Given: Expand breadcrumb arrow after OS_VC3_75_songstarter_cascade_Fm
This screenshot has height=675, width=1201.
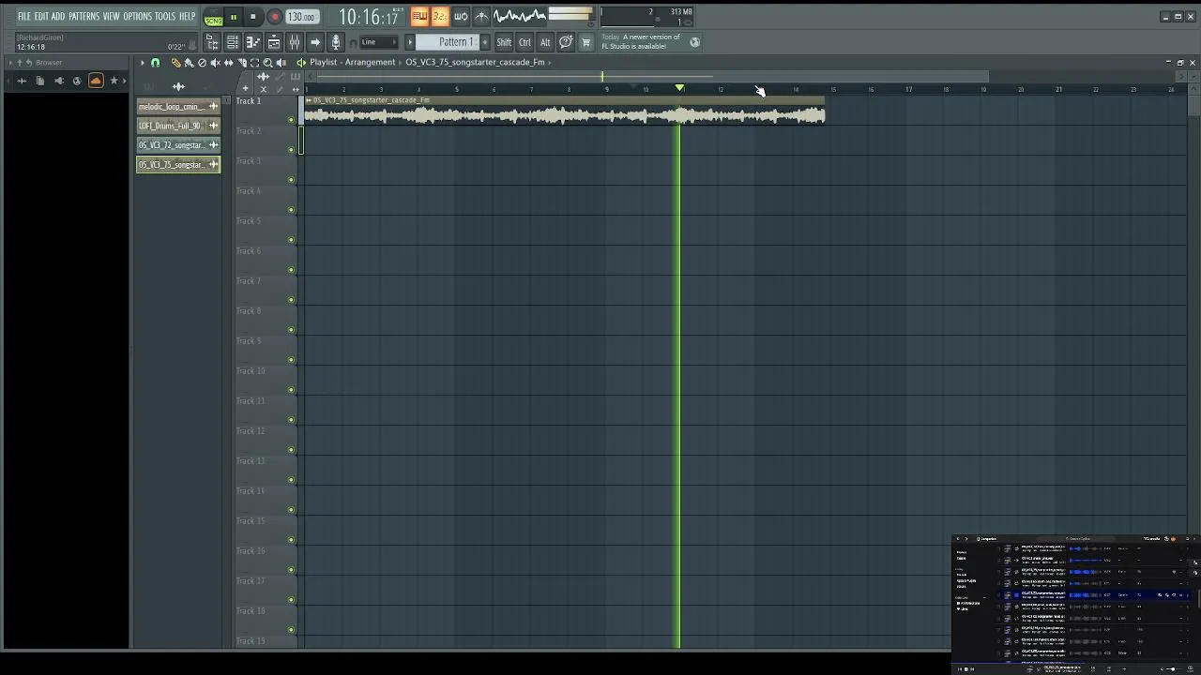Looking at the screenshot, I should click(x=550, y=63).
